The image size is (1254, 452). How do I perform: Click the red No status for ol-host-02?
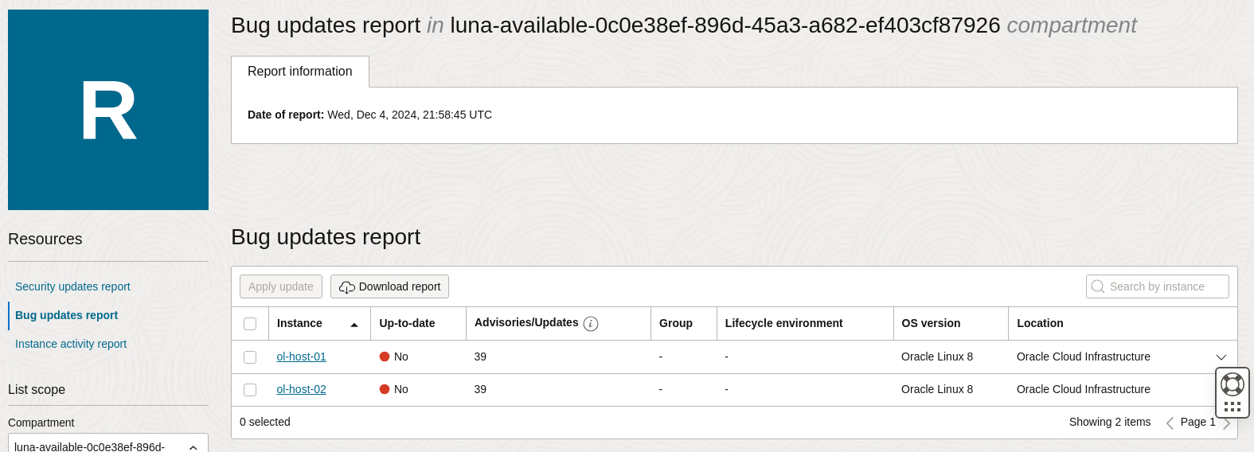[394, 389]
